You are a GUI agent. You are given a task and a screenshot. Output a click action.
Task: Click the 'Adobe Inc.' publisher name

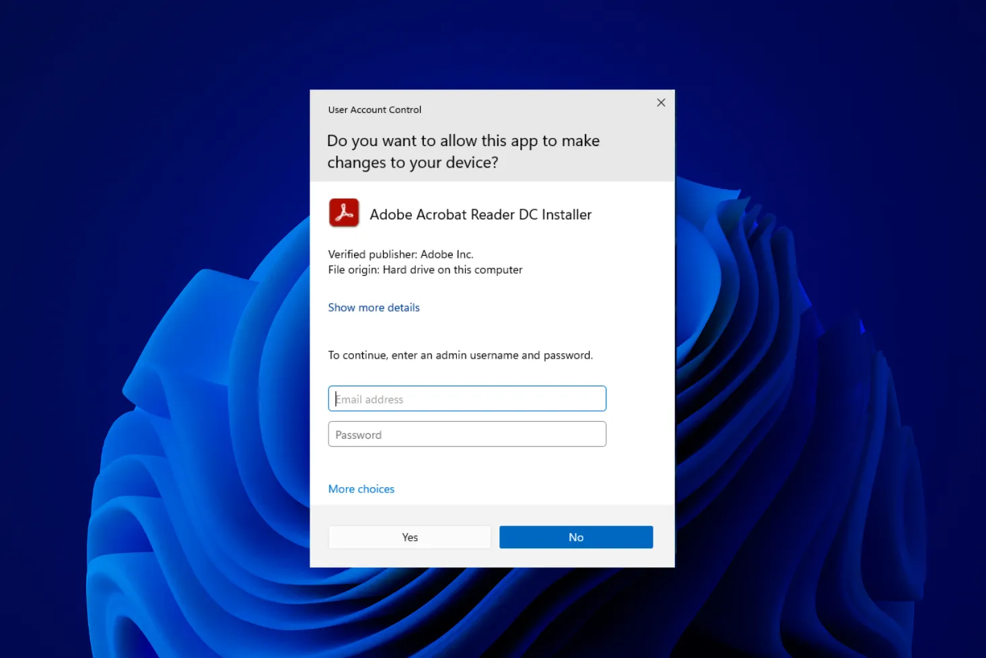click(x=447, y=254)
